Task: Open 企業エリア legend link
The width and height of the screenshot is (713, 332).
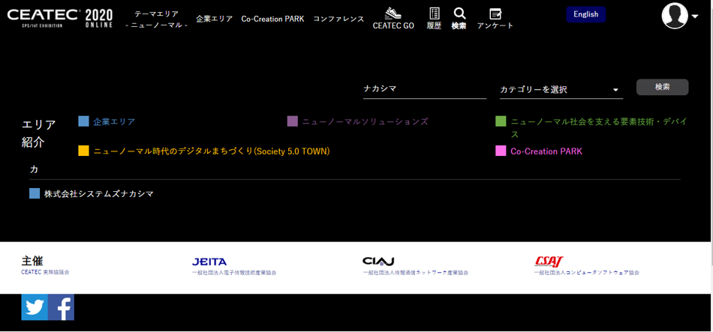Action: (114, 121)
